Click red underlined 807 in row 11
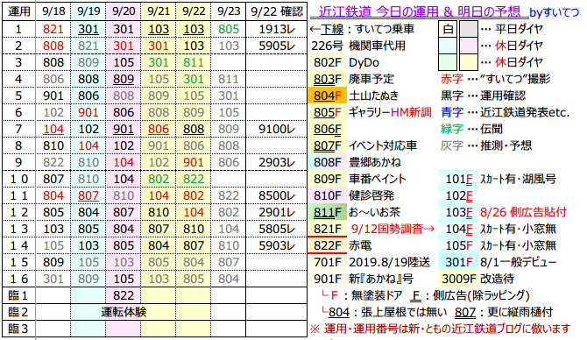Image resolution: width=587 pixels, height=340 pixels. 88,195
